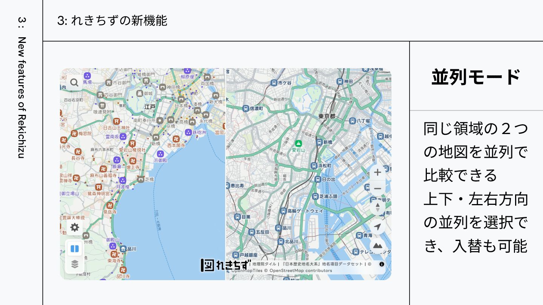Viewport: 543px width, 305px height.
Task: Select 神田 station on modern map
Action: [340, 81]
